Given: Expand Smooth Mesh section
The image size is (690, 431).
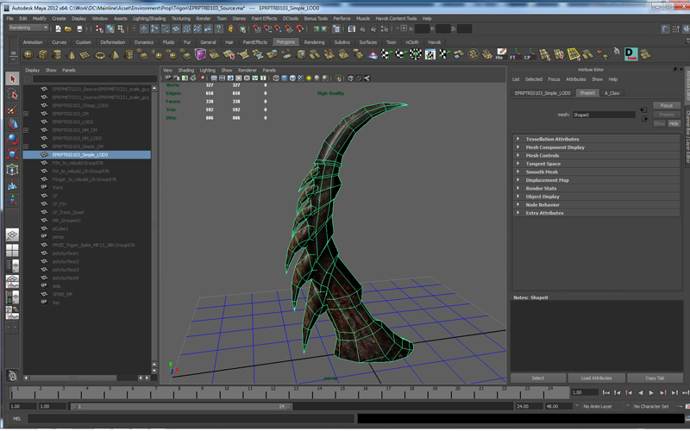Looking at the screenshot, I should point(517,172).
